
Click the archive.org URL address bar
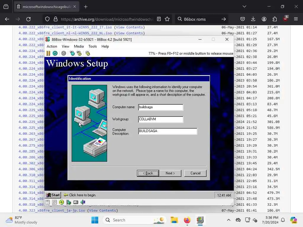click(x=107, y=19)
